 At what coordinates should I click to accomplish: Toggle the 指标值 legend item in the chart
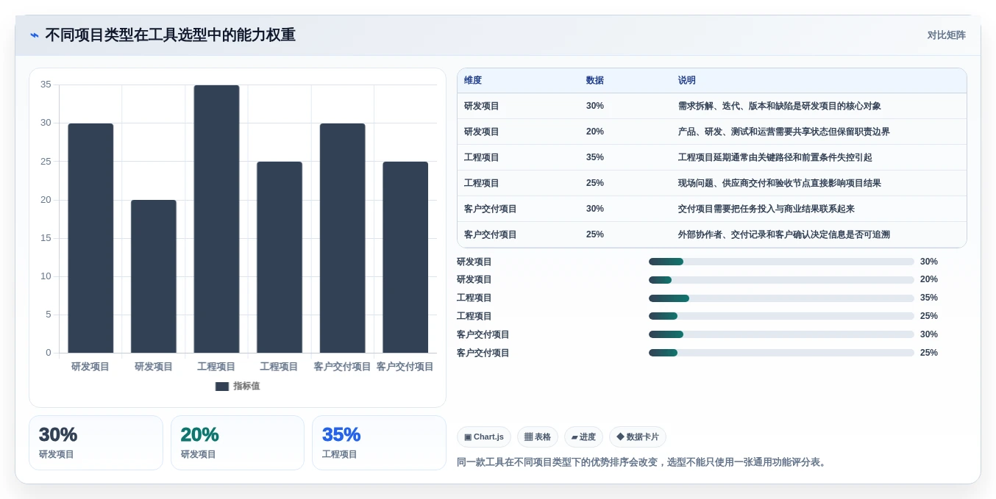238,387
